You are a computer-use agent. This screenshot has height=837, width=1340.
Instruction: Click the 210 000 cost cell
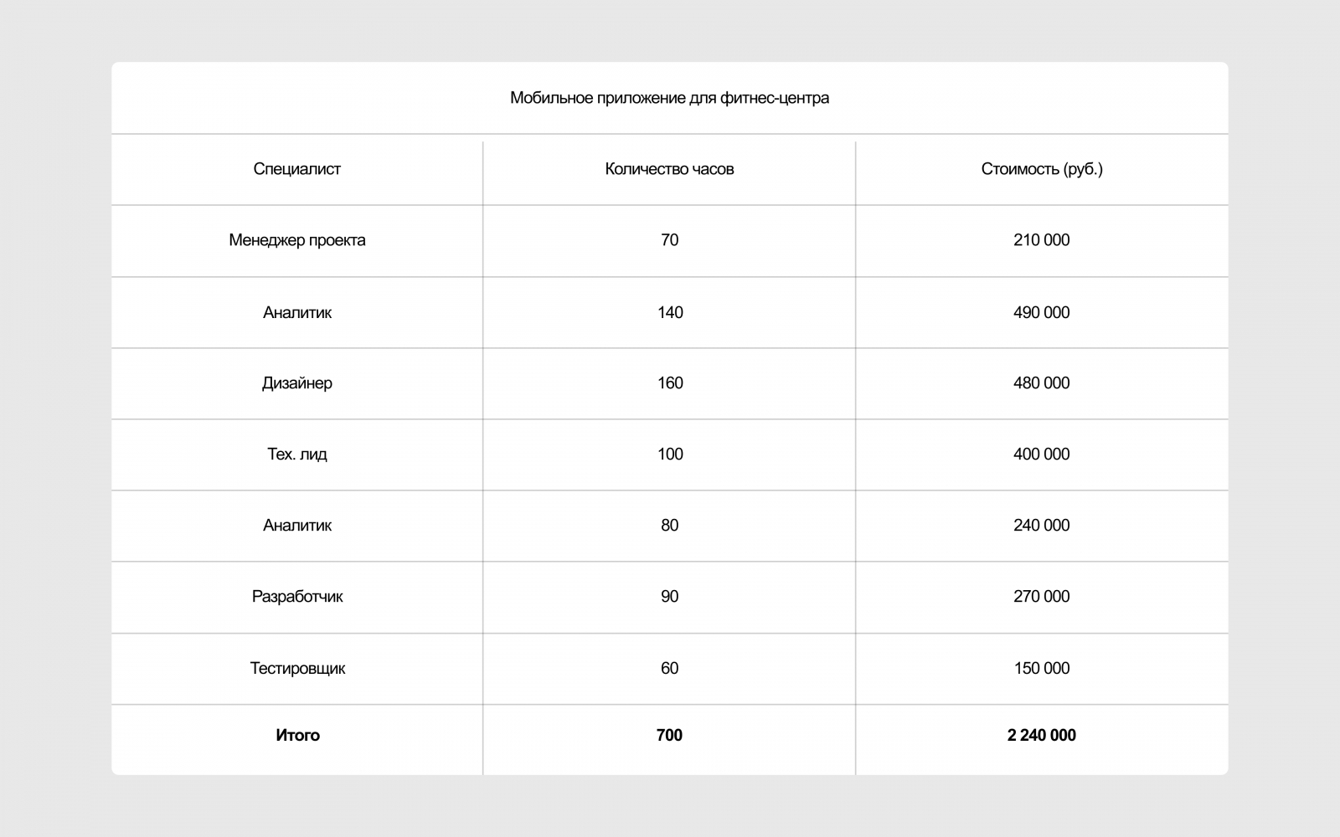1041,240
